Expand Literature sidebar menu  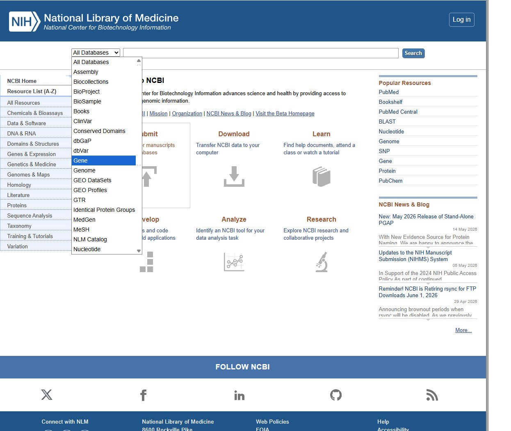(35, 195)
